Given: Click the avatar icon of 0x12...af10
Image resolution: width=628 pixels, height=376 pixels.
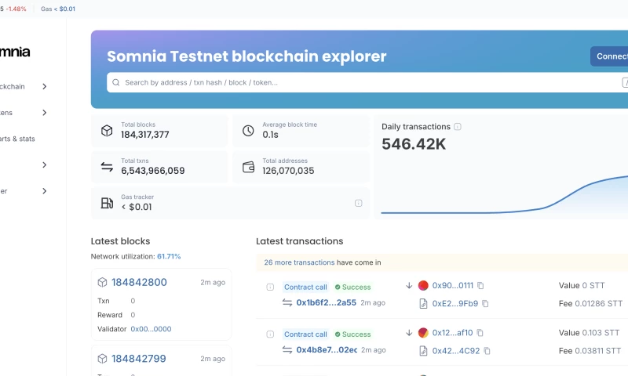Looking at the screenshot, I should point(423,332).
